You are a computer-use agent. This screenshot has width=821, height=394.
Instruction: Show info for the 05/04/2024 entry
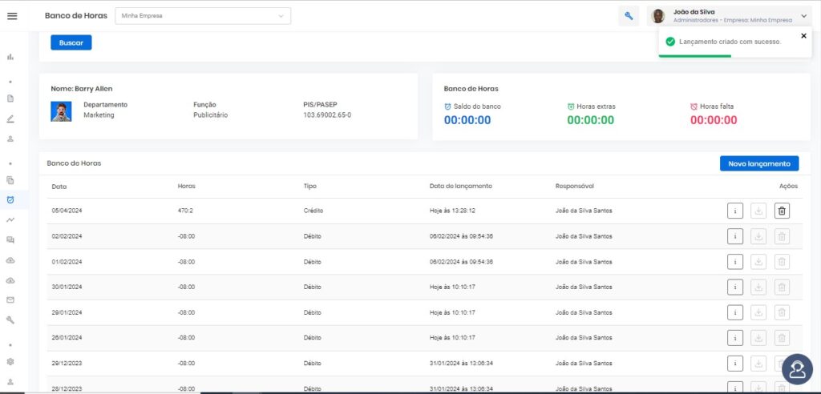click(735, 211)
